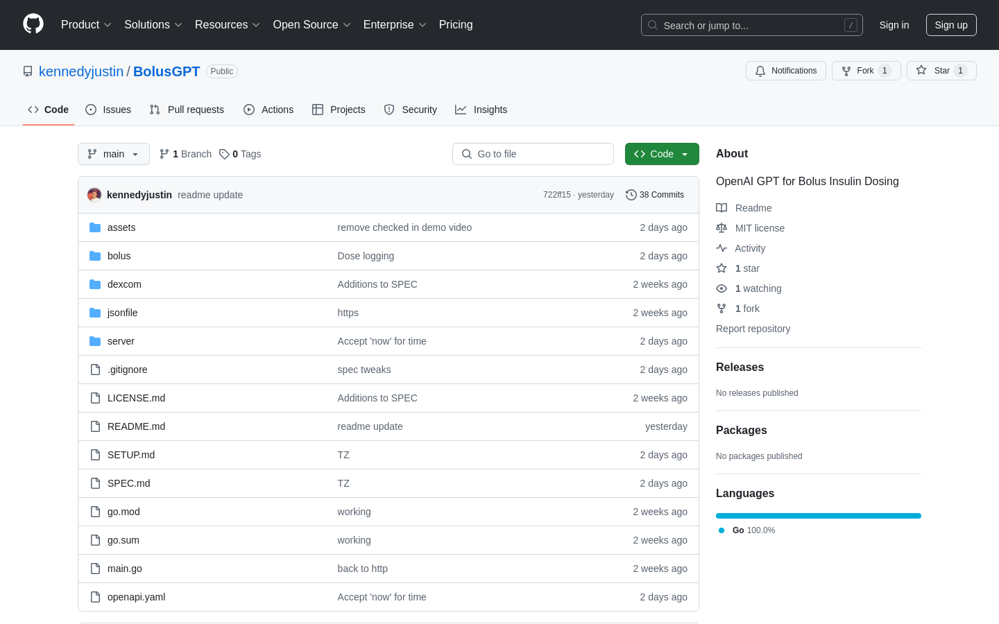
Task: Open the jsonfile folder icon
Action: point(95,313)
